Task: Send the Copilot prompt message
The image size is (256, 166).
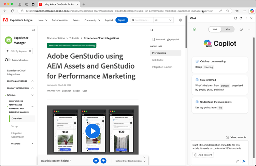Action: [x=244, y=161]
